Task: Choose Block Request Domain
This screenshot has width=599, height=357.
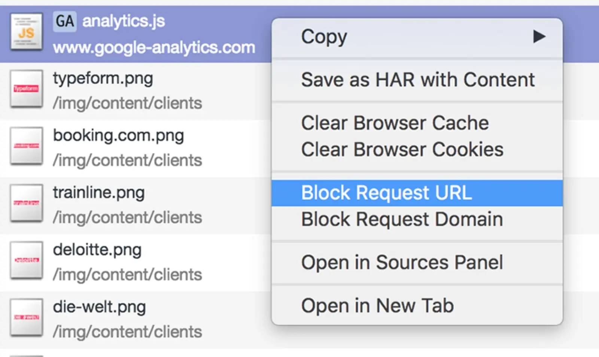Action: pyautogui.click(x=402, y=219)
